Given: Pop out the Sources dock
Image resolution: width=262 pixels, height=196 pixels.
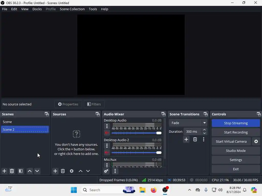Looking at the screenshot, I should [x=97, y=114].
